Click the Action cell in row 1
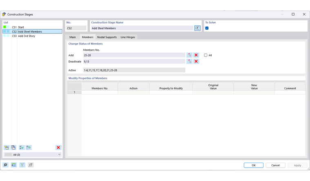 coord(133,92)
